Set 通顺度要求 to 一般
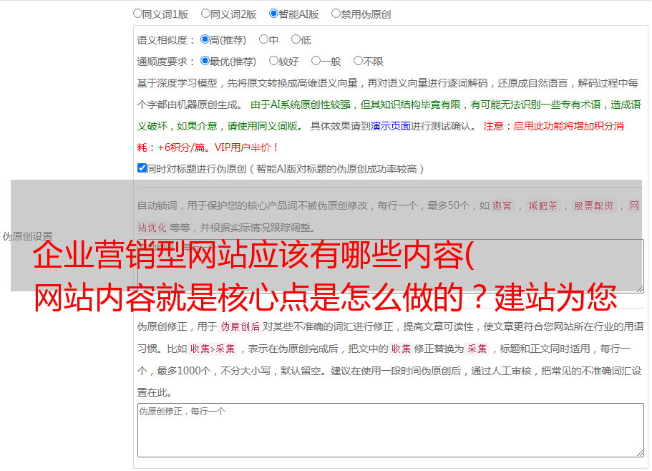 [316, 61]
